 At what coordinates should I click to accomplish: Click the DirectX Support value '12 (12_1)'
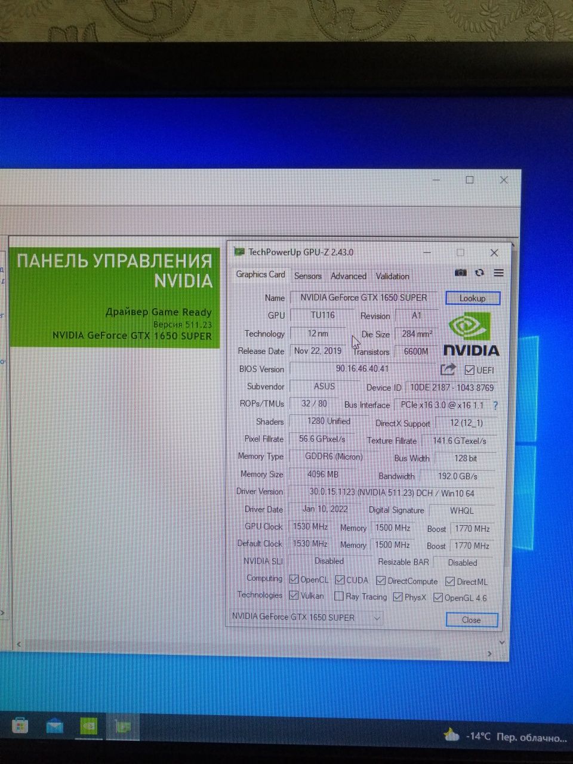[466, 423]
